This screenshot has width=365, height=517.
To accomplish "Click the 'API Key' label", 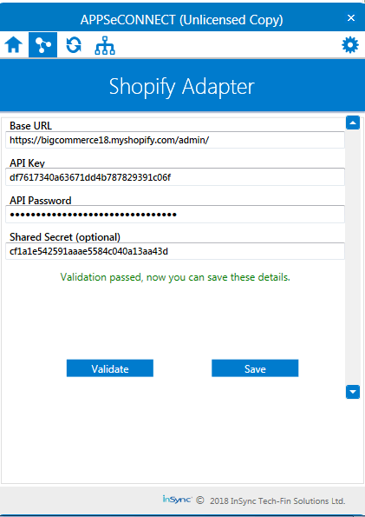I will [27, 162].
